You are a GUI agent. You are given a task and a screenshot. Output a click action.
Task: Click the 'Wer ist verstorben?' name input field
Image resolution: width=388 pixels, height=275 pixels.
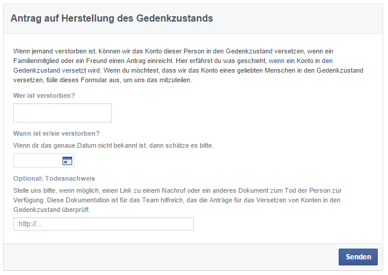63,113
